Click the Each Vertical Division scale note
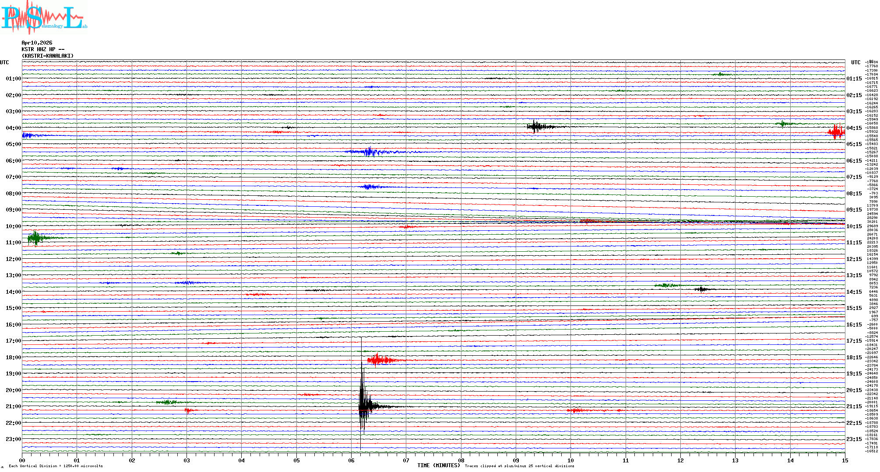The image size is (880, 472). click(56, 466)
